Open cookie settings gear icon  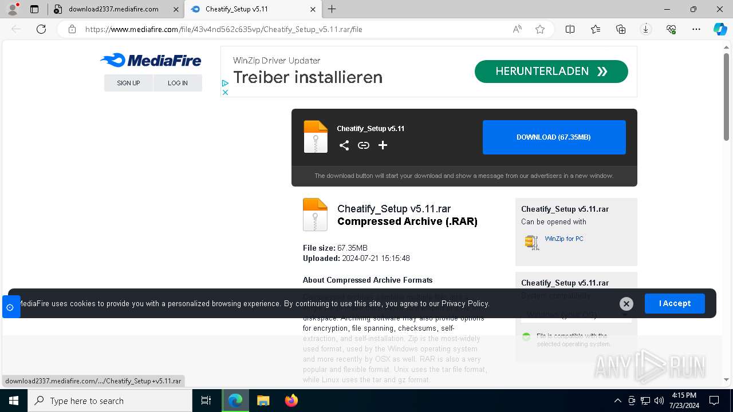pyautogui.click(x=10, y=307)
